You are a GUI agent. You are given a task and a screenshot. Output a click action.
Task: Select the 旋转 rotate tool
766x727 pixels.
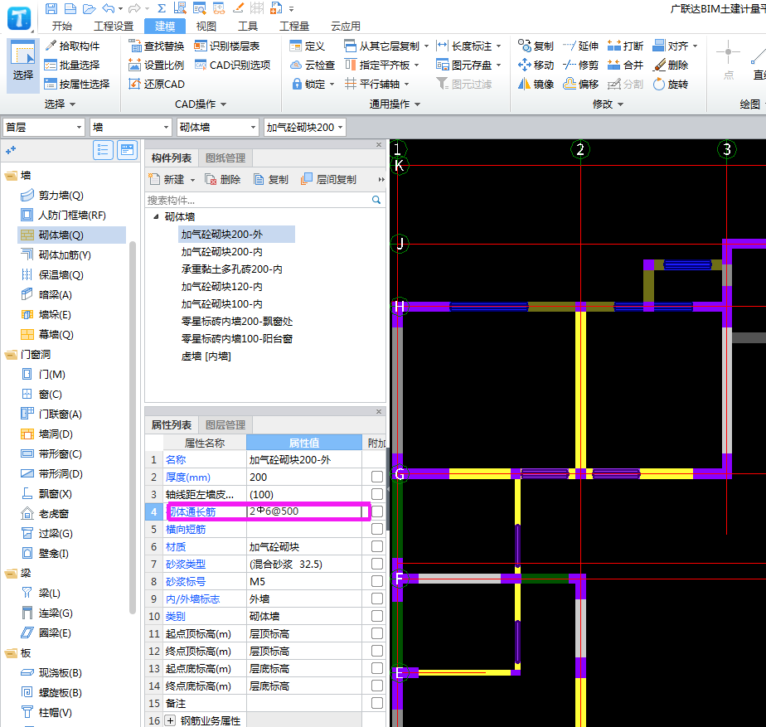click(x=671, y=84)
